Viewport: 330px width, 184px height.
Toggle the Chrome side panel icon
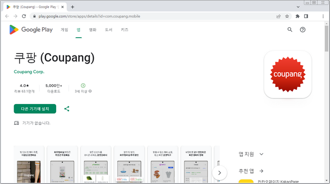pyautogui.click(x=306, y=16)
